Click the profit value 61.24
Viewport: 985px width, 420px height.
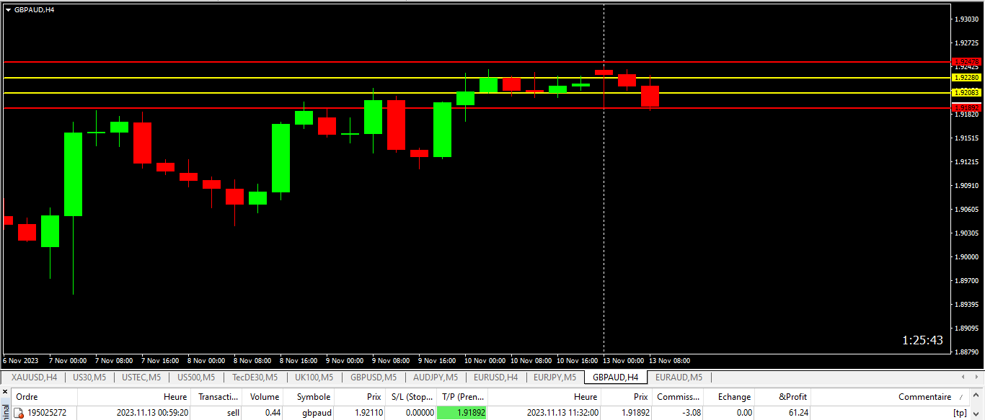(x=798, y=413)
